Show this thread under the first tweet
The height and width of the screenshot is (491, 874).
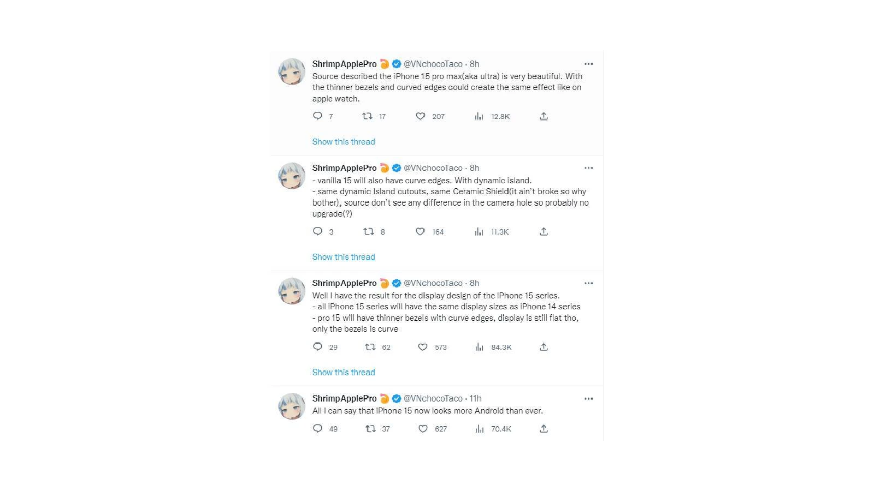344,142
